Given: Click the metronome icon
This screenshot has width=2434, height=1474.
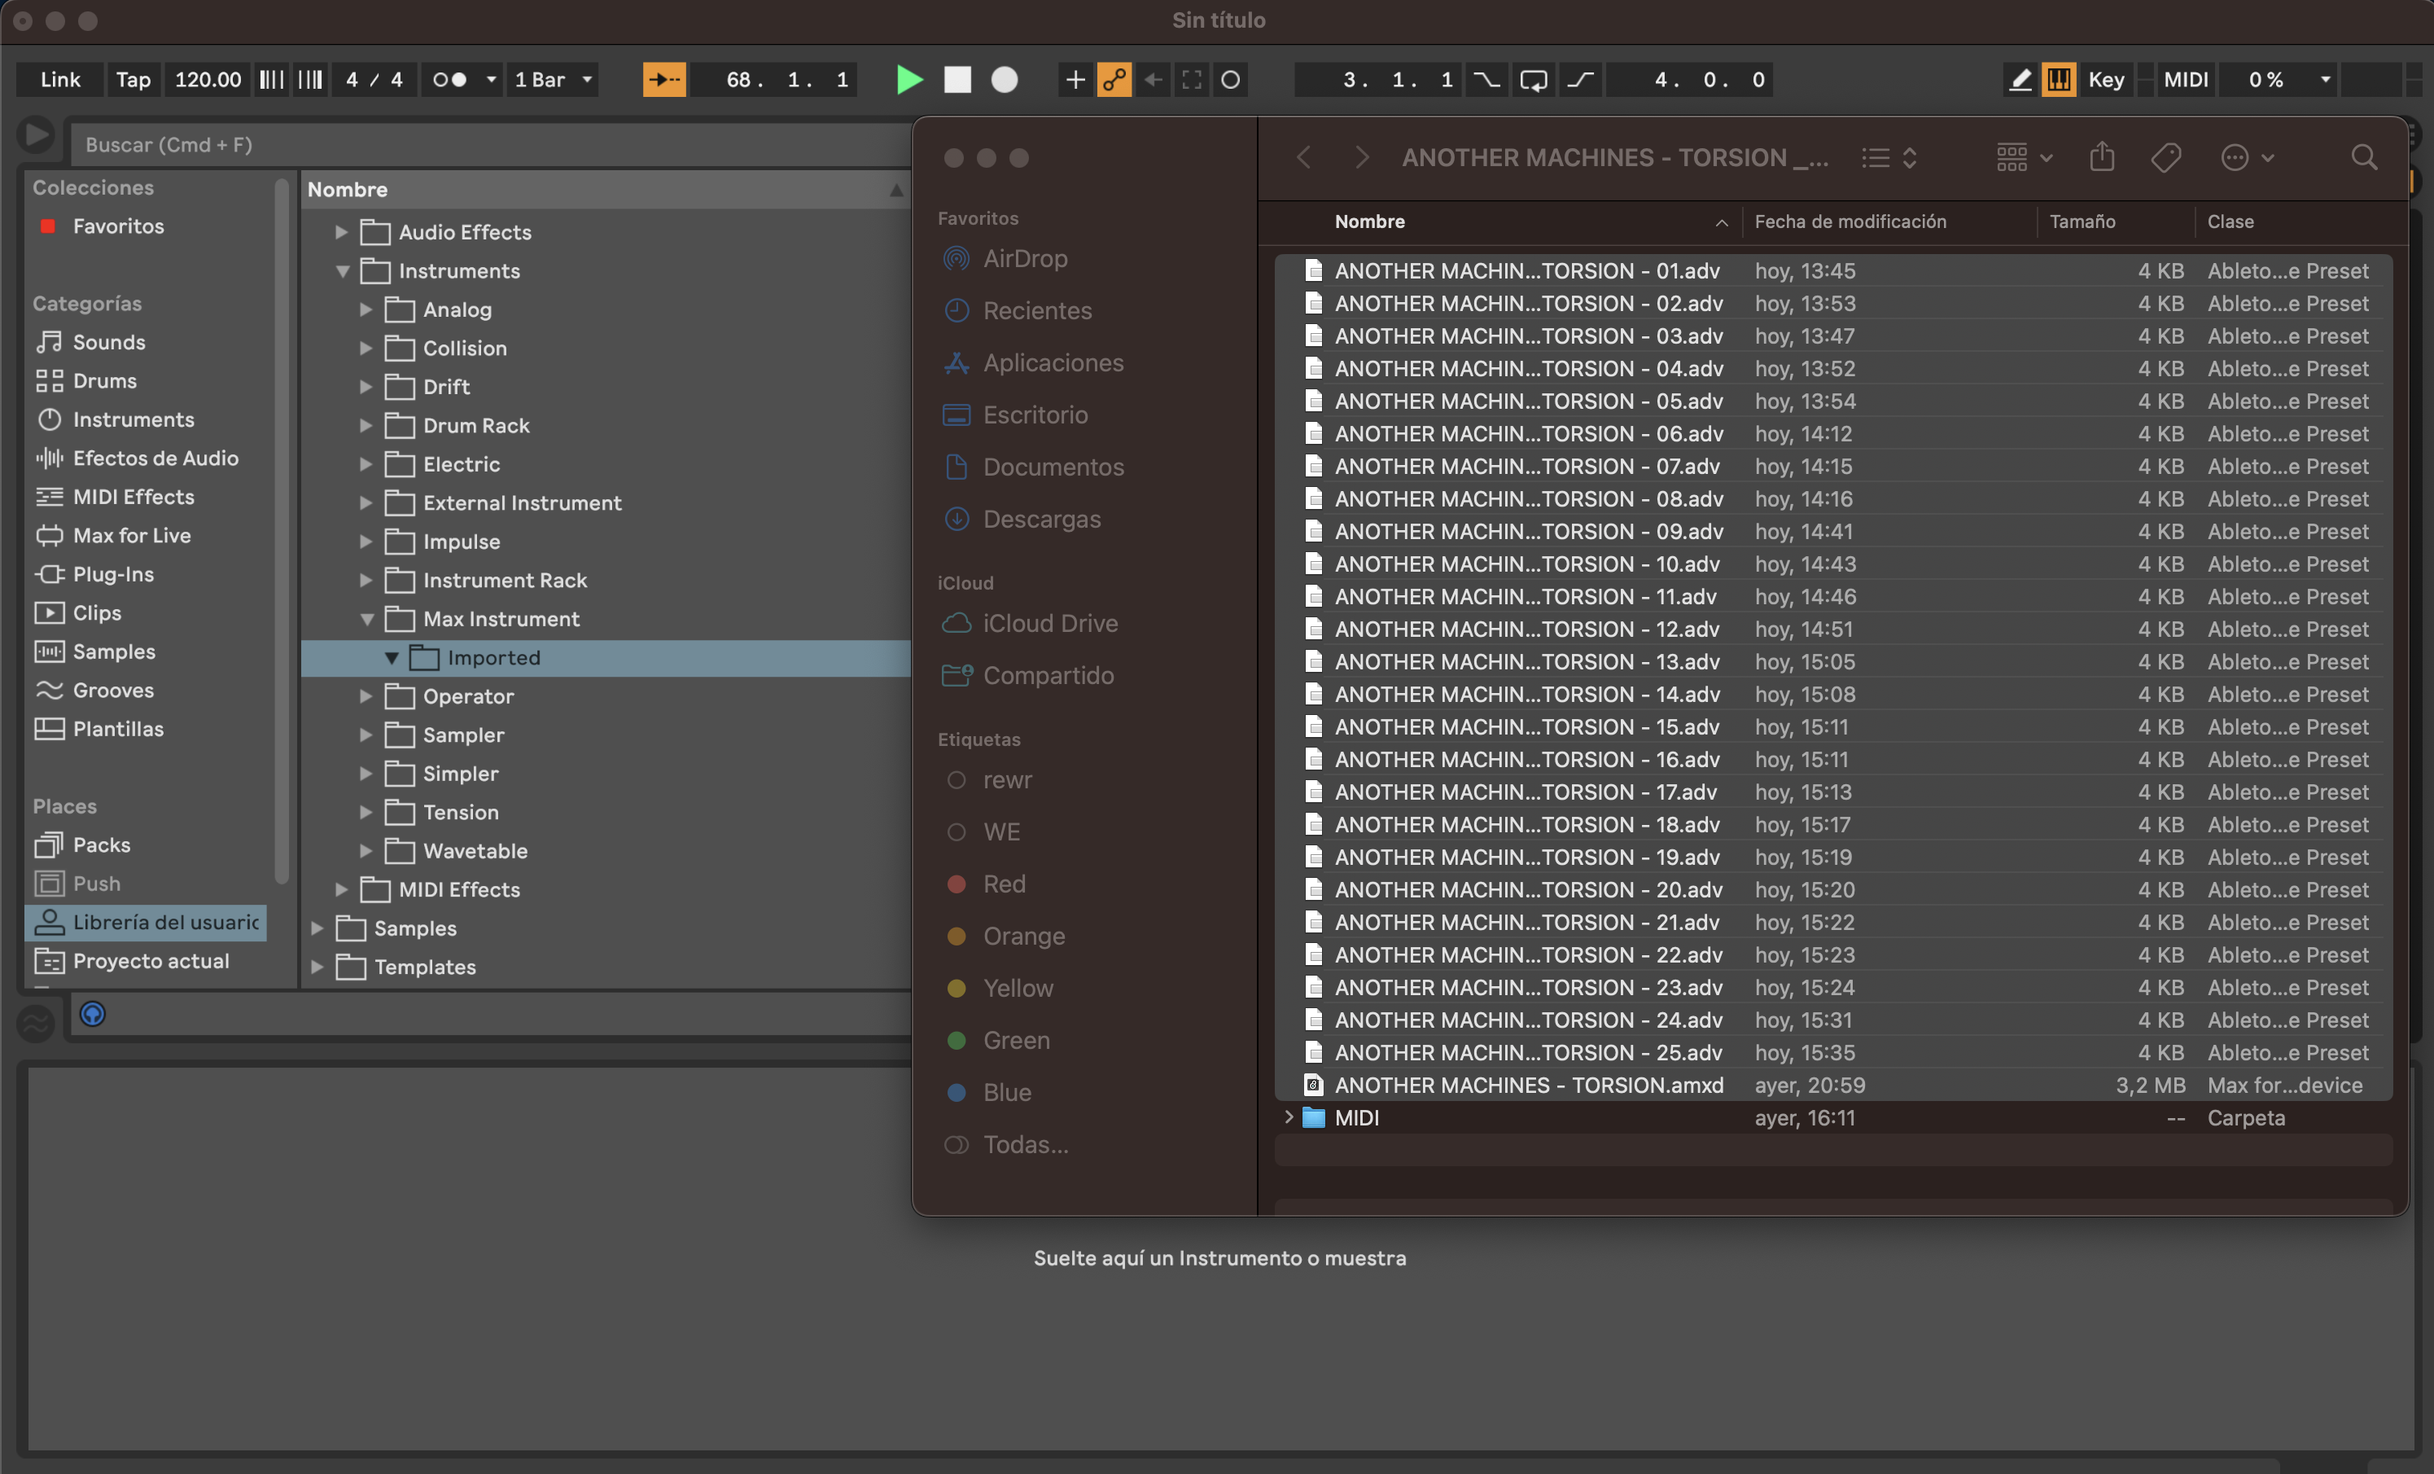Looking at the screenshot, I should (450, 80).
